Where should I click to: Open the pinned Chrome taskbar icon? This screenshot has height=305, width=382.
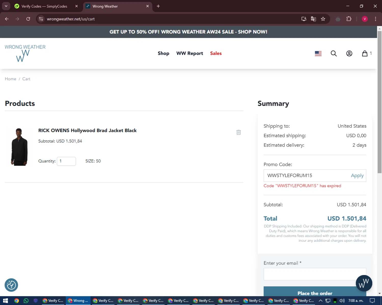click(x=17, y=301)
